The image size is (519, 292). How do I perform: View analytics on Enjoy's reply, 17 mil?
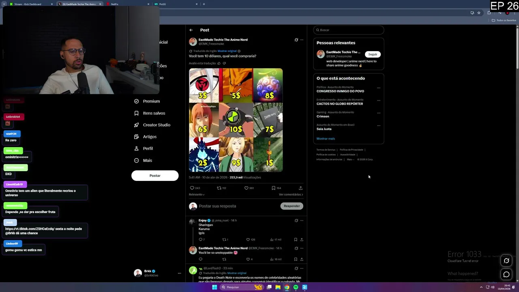(276, 240)
